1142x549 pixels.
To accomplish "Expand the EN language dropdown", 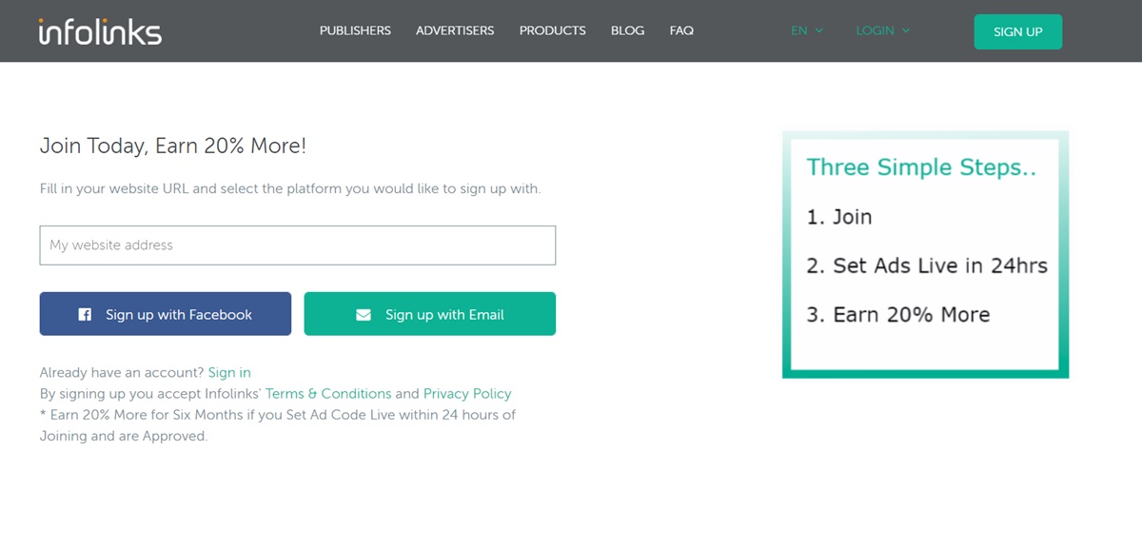I will [x=806, y=30].
